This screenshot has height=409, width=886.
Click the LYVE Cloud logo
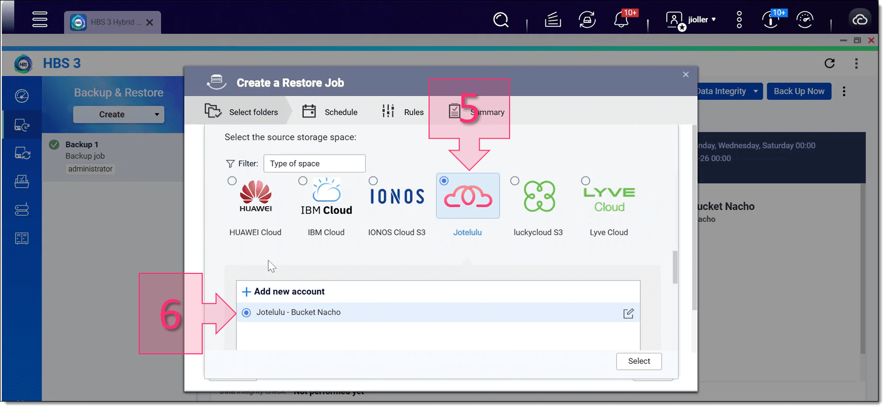pyautogui.click(x=610, y=200)
